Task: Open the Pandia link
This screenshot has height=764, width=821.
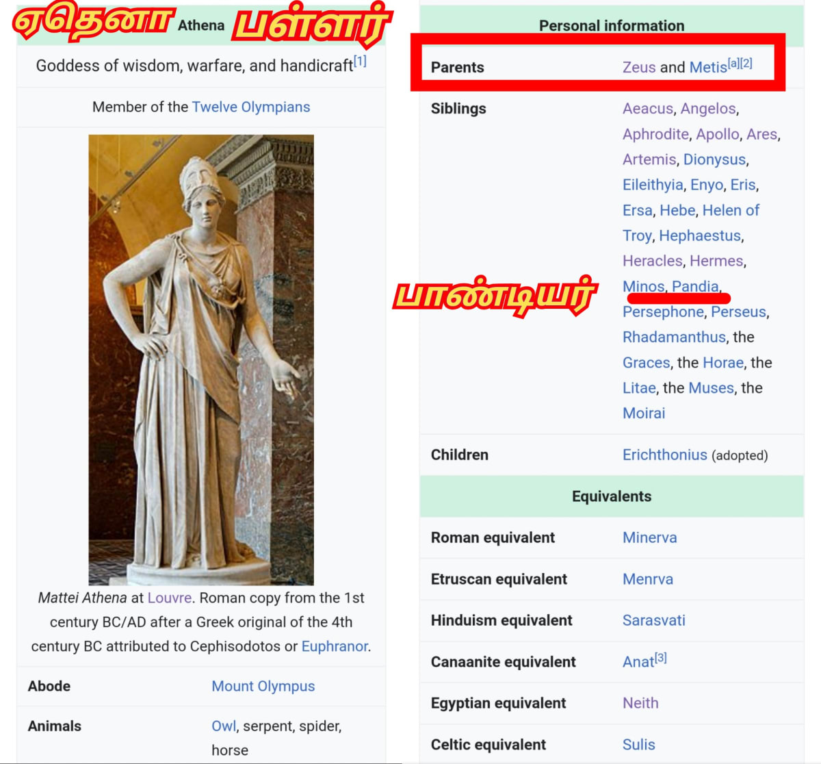Action: [695, 286]
